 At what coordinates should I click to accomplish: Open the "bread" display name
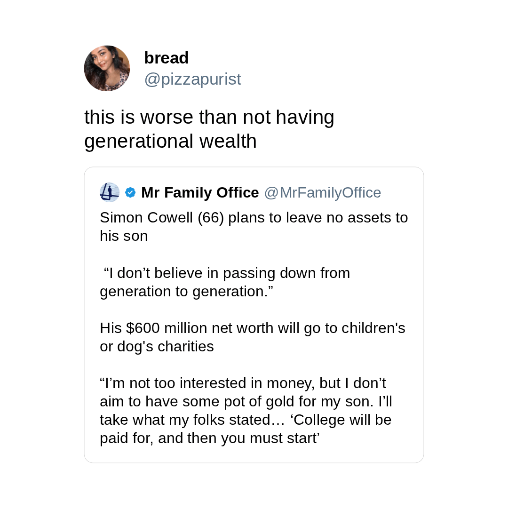166,58
